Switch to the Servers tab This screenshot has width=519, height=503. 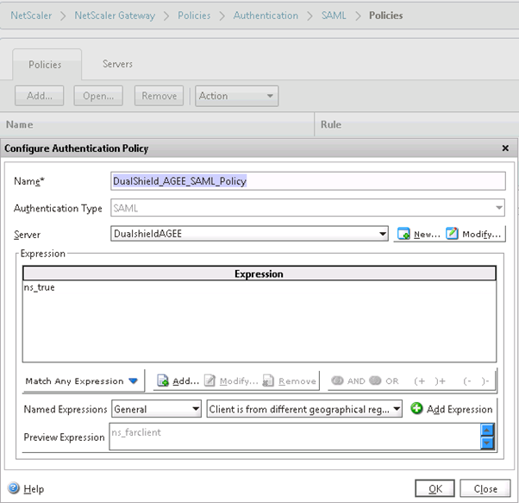pyautogui.click(x=117, y=64)
